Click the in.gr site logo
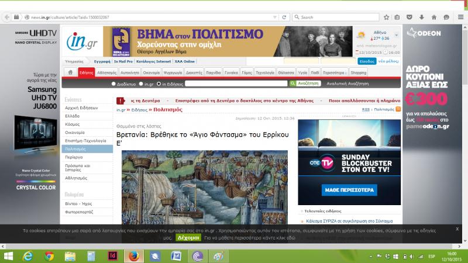 click(x=82, y=41)
